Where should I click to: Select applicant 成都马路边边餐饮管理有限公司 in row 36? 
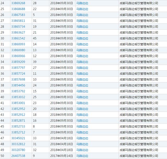click(x=139, y=74)
